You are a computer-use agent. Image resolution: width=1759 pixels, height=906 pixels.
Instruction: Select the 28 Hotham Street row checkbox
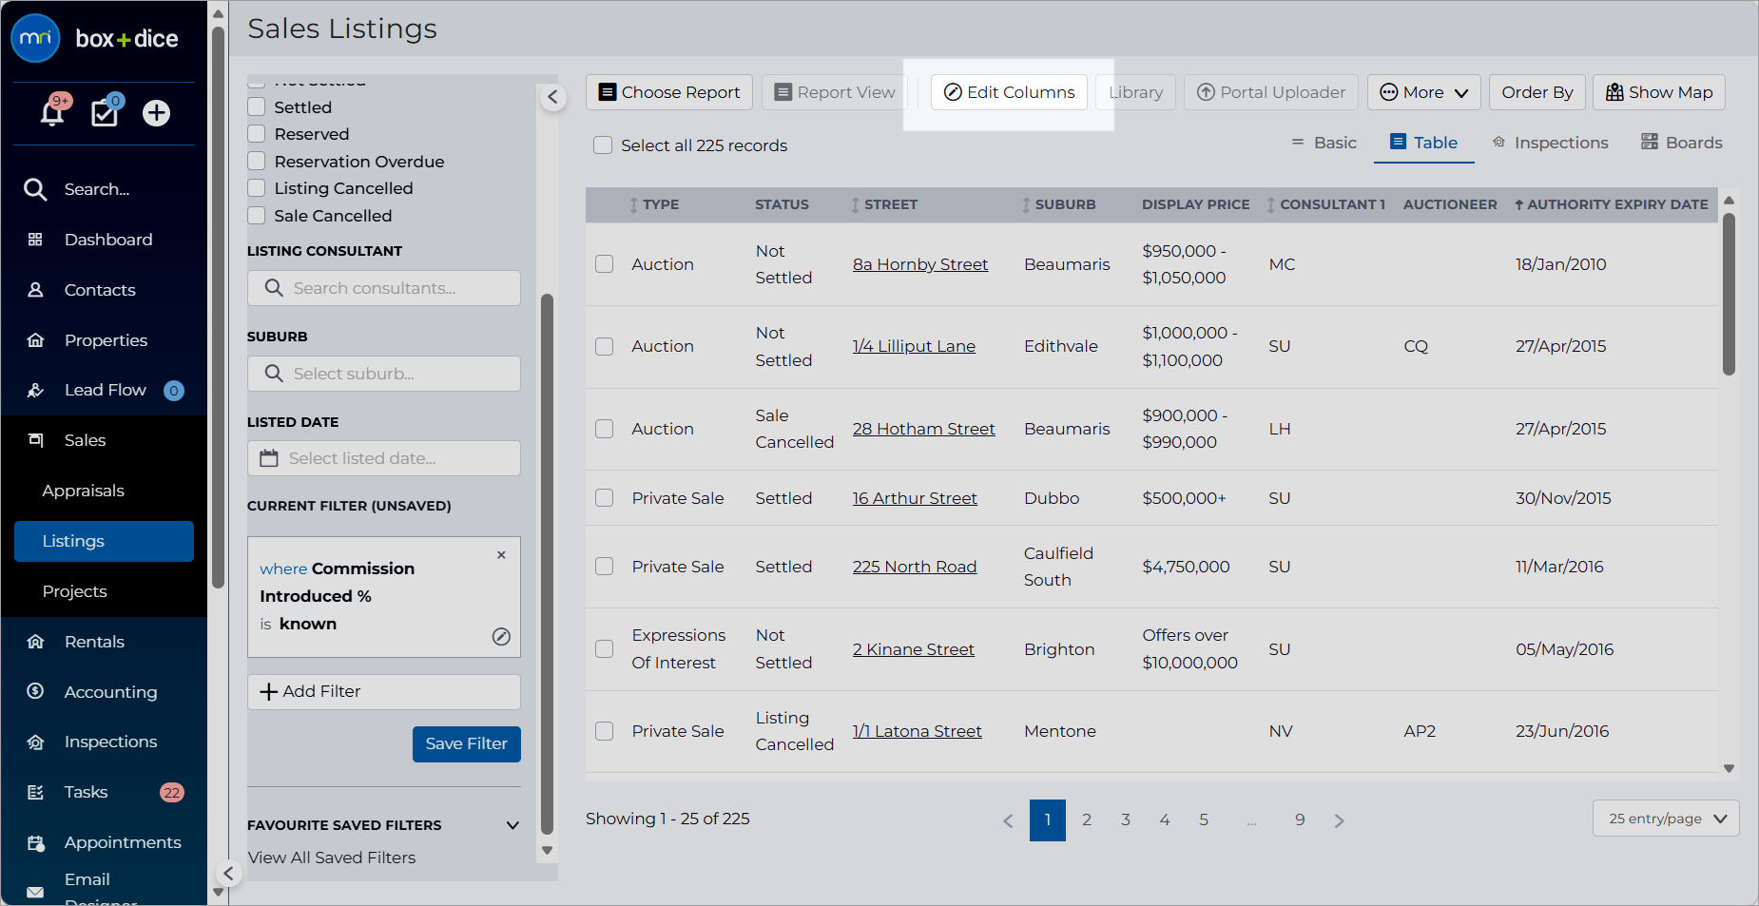605,429
